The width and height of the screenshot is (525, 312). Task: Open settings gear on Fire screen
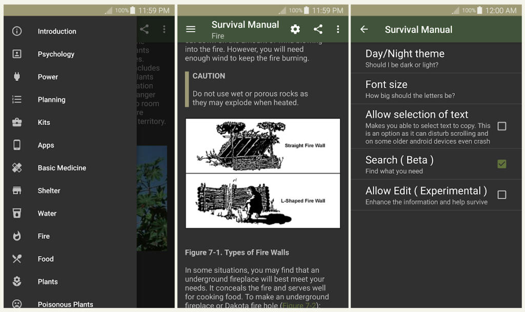point(295,29)
